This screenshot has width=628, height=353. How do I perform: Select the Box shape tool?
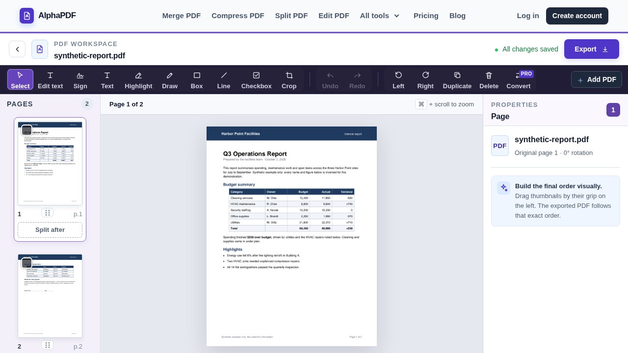point(197,79)
